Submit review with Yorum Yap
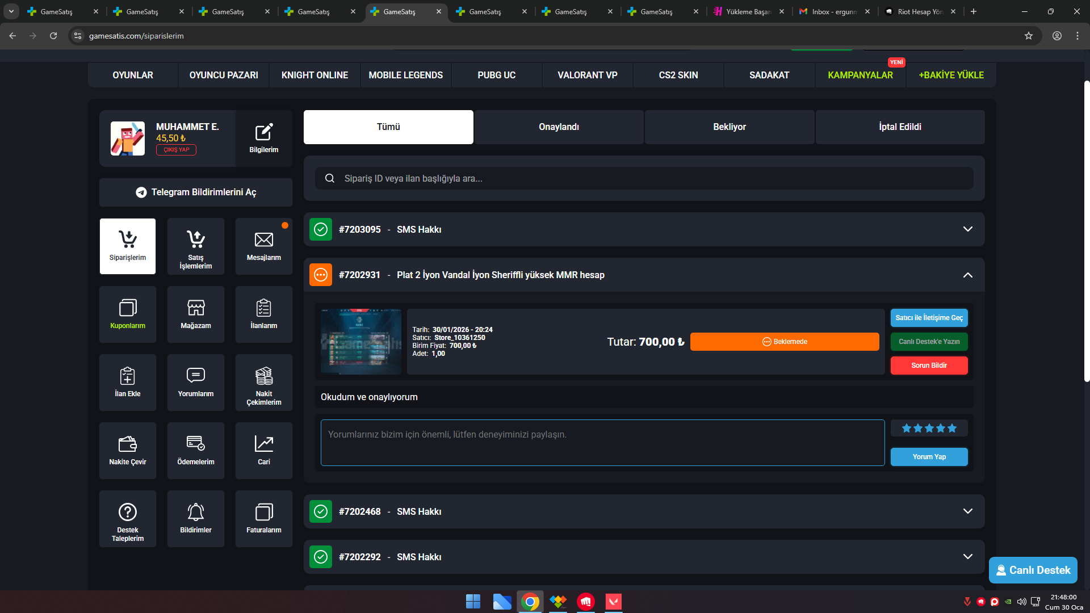The height and width of the screenshot is (613, 1090). (x=929, y=457)
